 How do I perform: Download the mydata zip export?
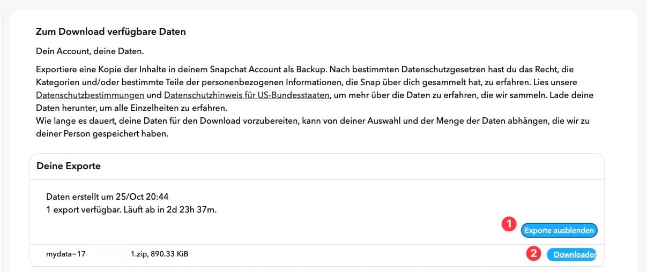click(x=572, y=254)
